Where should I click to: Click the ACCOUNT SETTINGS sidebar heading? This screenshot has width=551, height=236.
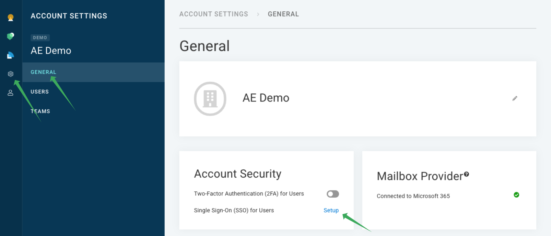click(x=69, y=16)
